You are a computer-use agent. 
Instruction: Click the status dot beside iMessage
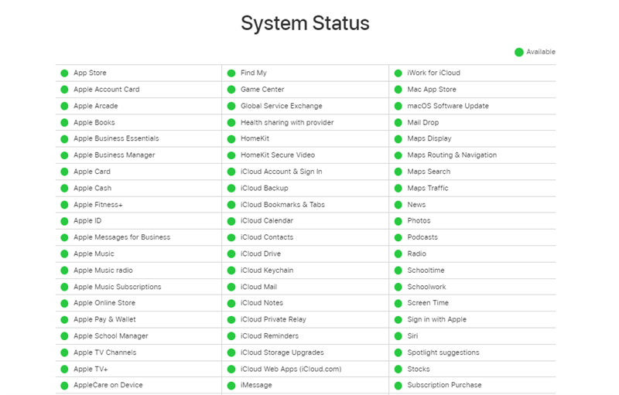231,386
